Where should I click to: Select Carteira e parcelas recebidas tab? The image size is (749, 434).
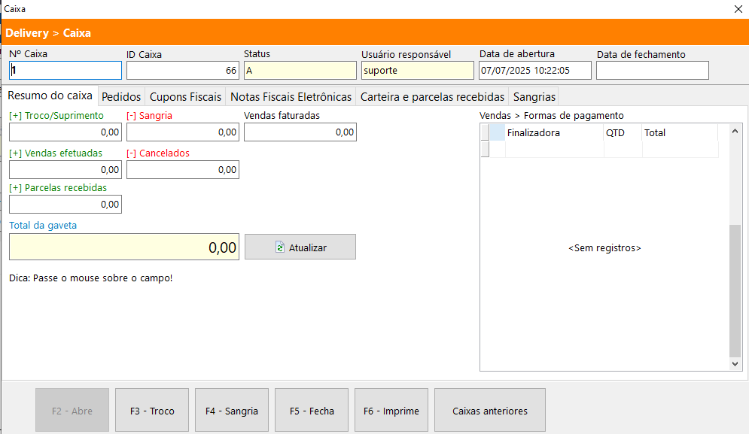(432, 97)
